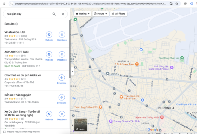Click the PHƯỜNG 4 map label
This screenshot has height=134, width=197.
coord(166,108)
